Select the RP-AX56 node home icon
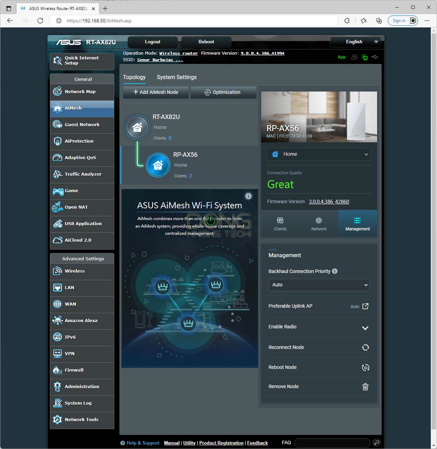The image size is (437, 449). [x=158, y=165]
